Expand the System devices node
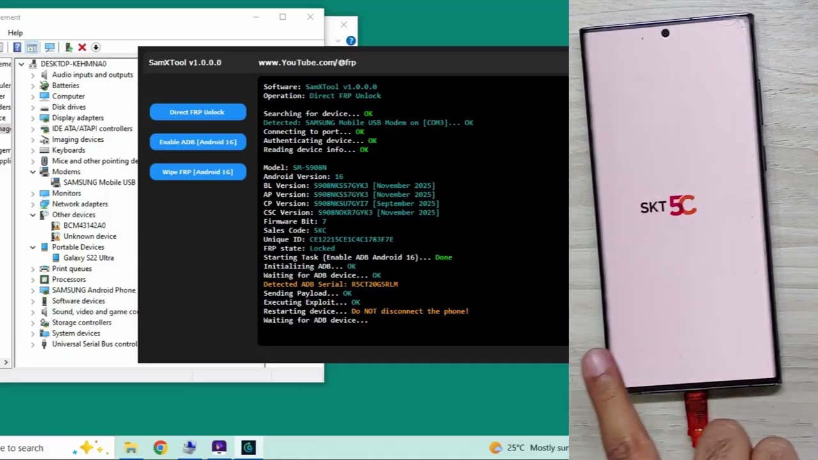The height and width of the screenshot is (460, 818). click(33, 333)
